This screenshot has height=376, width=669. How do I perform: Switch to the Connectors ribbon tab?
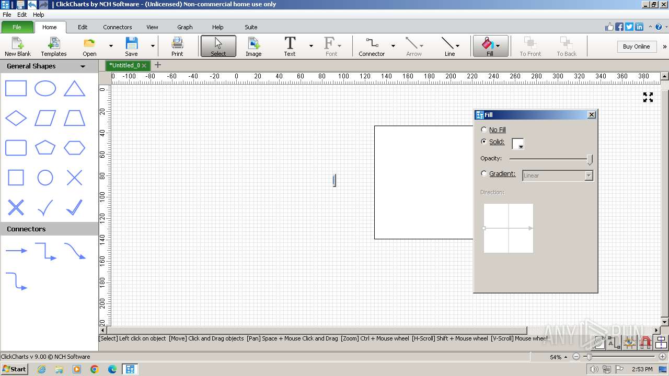coord(118,27)
